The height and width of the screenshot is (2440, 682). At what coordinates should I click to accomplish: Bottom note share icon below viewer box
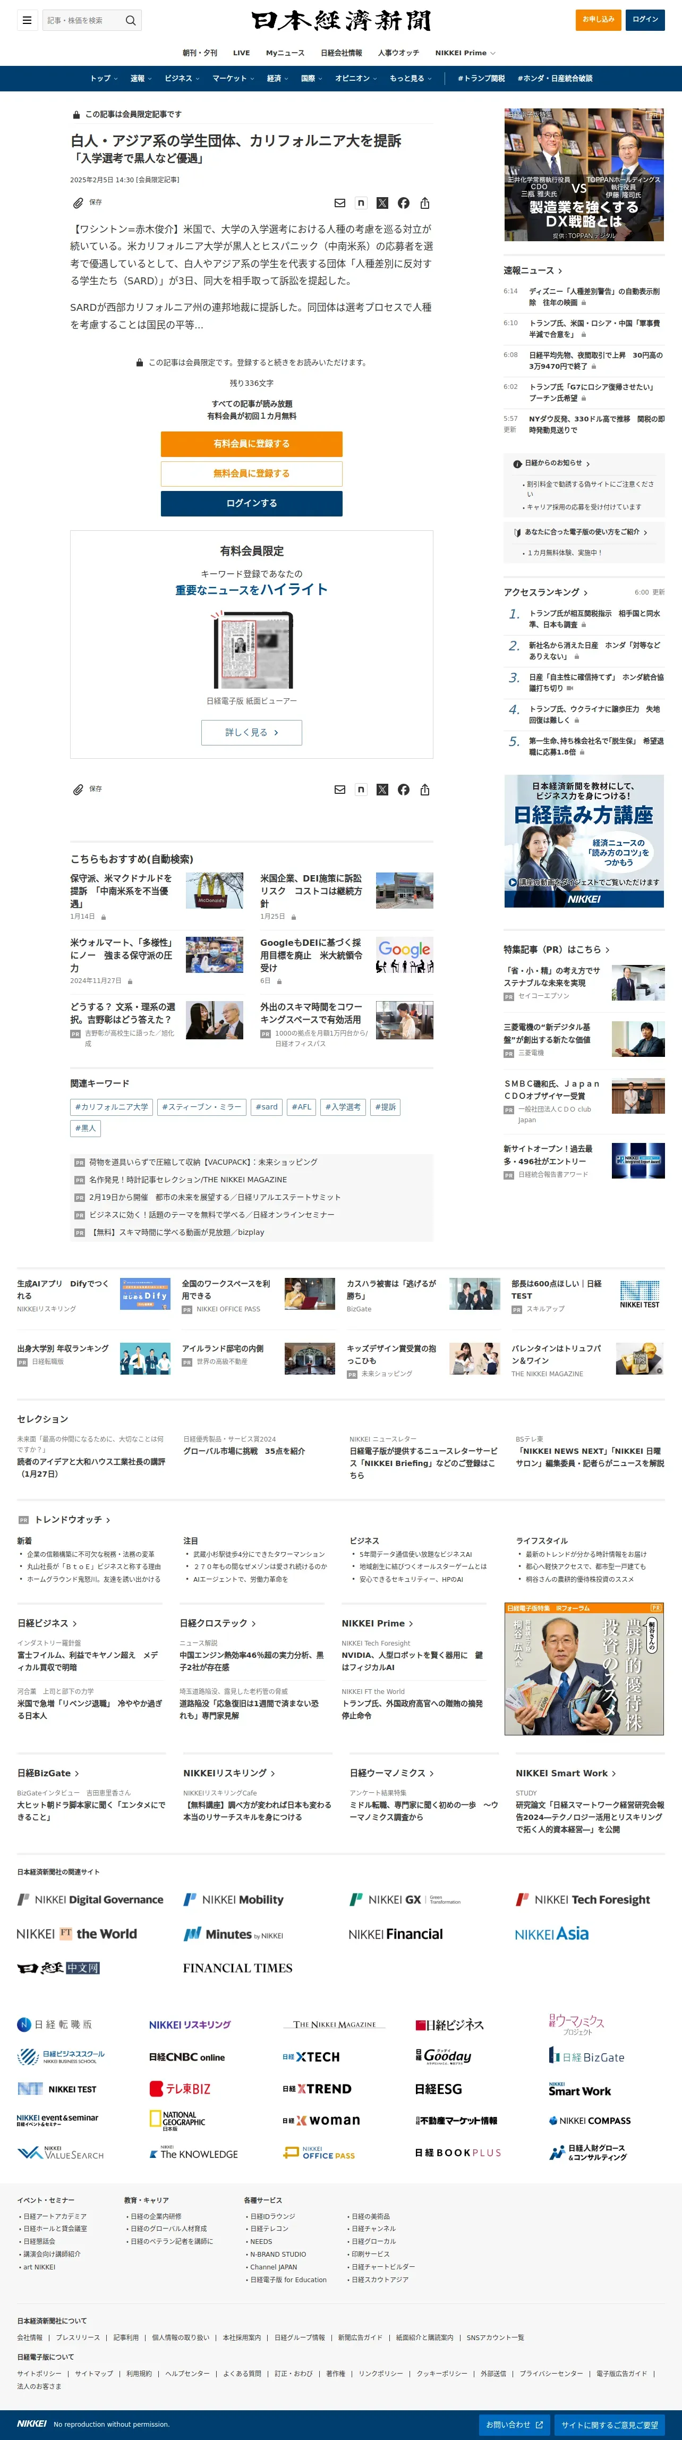(361, 789)
